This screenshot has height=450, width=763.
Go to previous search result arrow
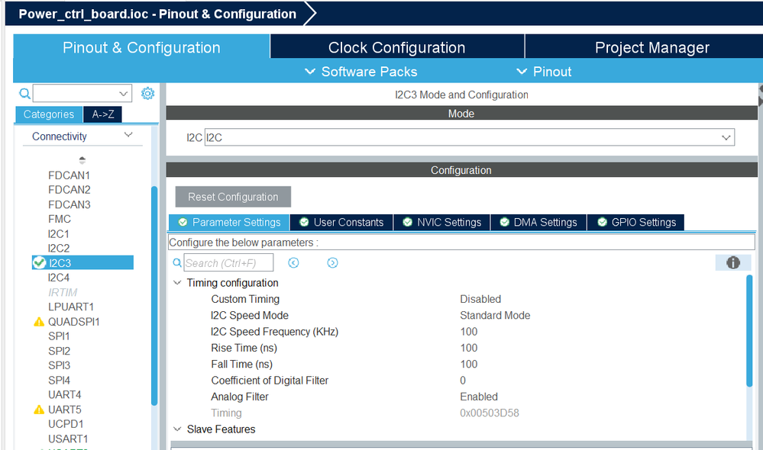[293, 263]
